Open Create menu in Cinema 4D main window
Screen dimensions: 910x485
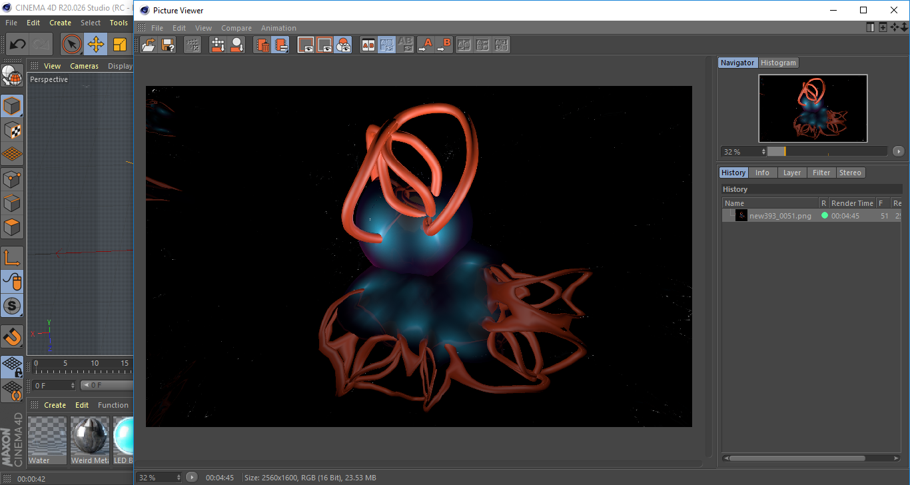(60, 23)
